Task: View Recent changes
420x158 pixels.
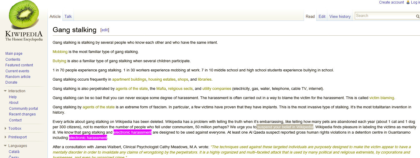Action: 22,114
